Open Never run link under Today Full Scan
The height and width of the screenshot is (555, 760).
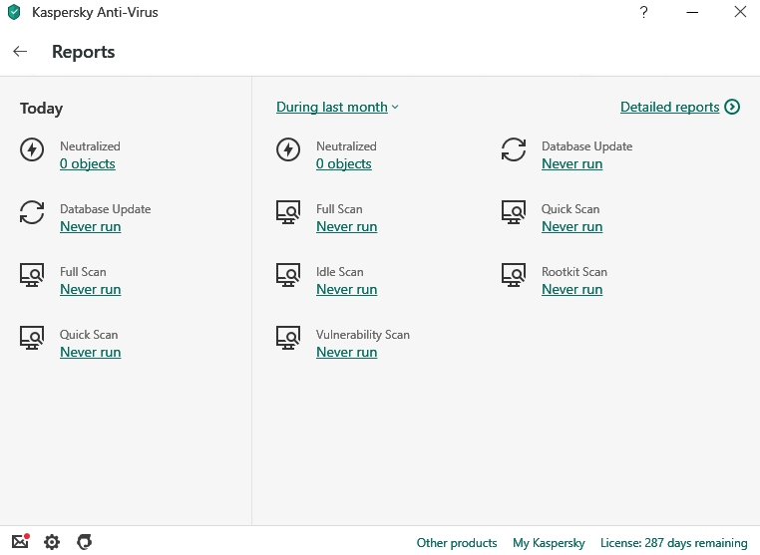(91, 290)
